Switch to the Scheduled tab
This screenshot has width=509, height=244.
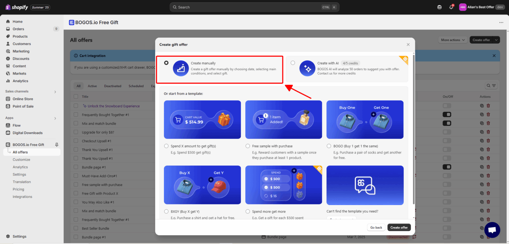[136, 86]
